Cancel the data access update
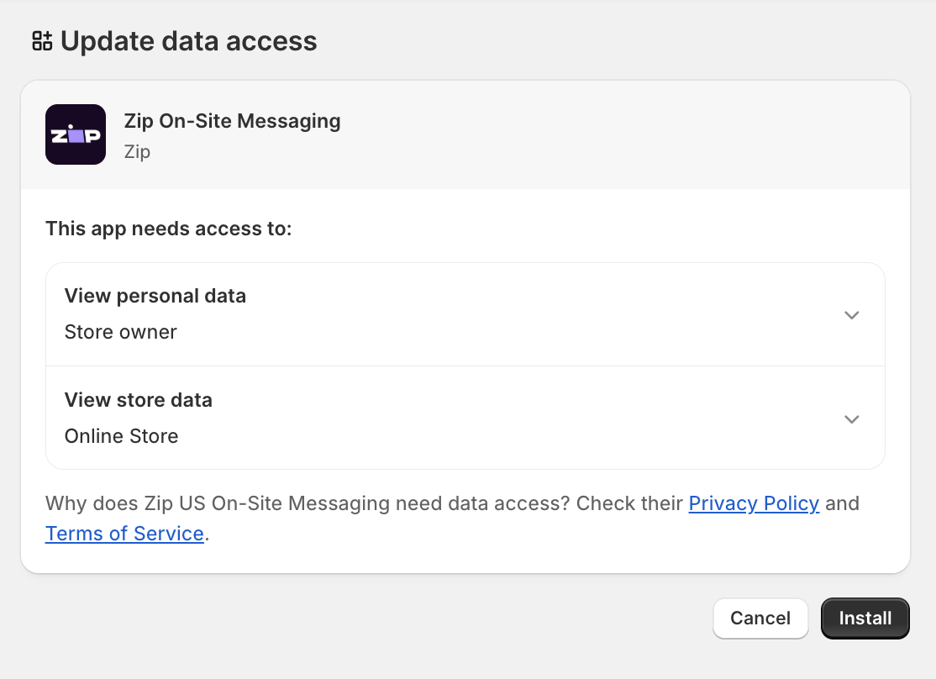The width and height of the screenshot is (936, 679). [760, 618]
